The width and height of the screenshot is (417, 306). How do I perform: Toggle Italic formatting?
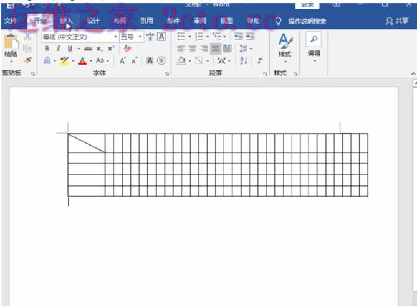coord(58,49)
